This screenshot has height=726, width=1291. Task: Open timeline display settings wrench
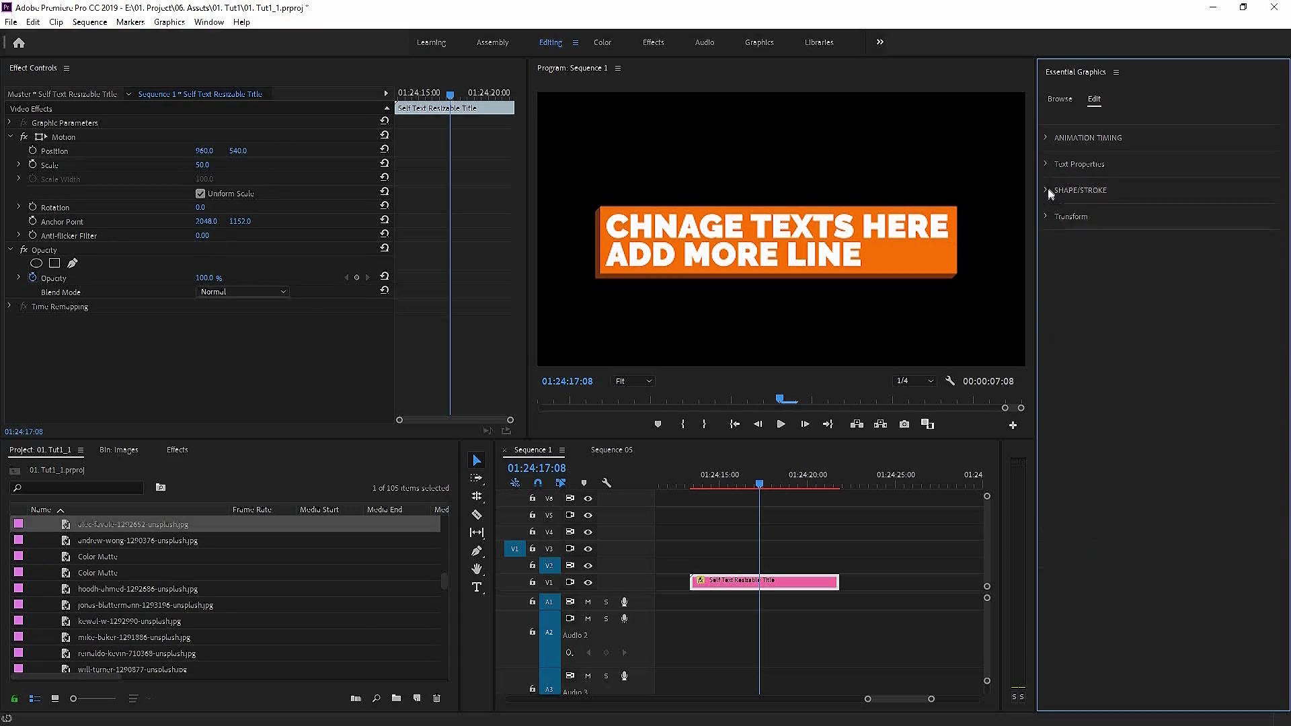(x=607, y=483)
